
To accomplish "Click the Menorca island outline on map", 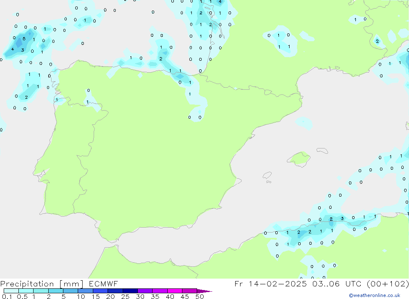I will pyautogui.click(x=322, y=151).
